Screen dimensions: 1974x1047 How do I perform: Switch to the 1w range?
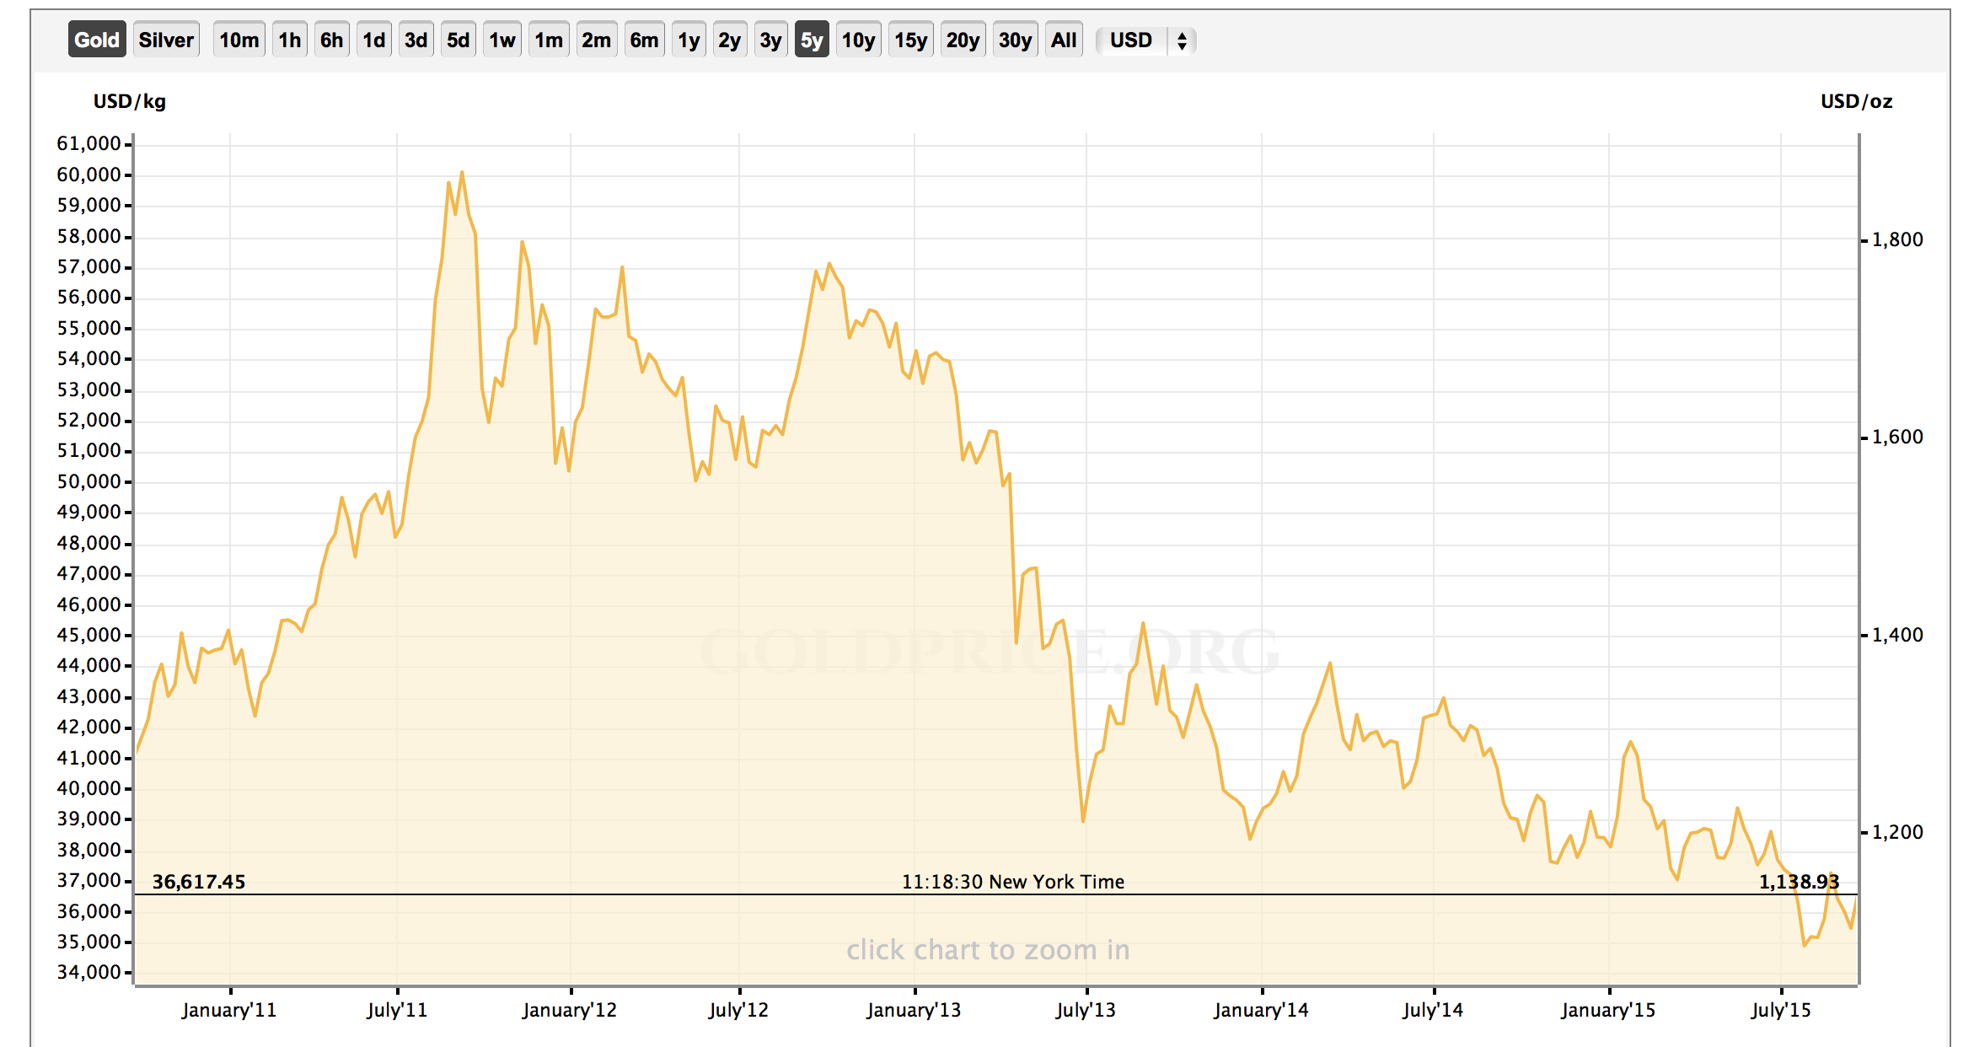[x=502, y=40]
